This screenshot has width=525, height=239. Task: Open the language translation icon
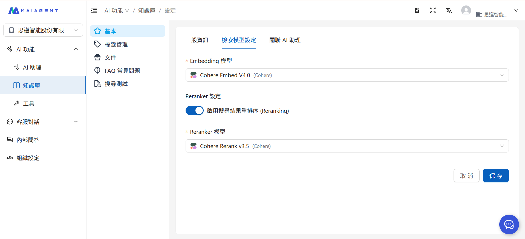tap(449, 10)
